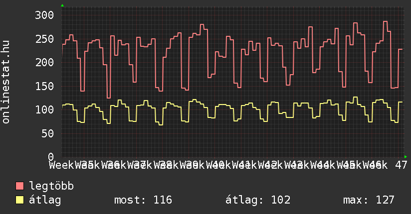Select the legtöbb legend label
Image resolution: width=411 pixels, height=214 pixels.
(x=52, y=187)
